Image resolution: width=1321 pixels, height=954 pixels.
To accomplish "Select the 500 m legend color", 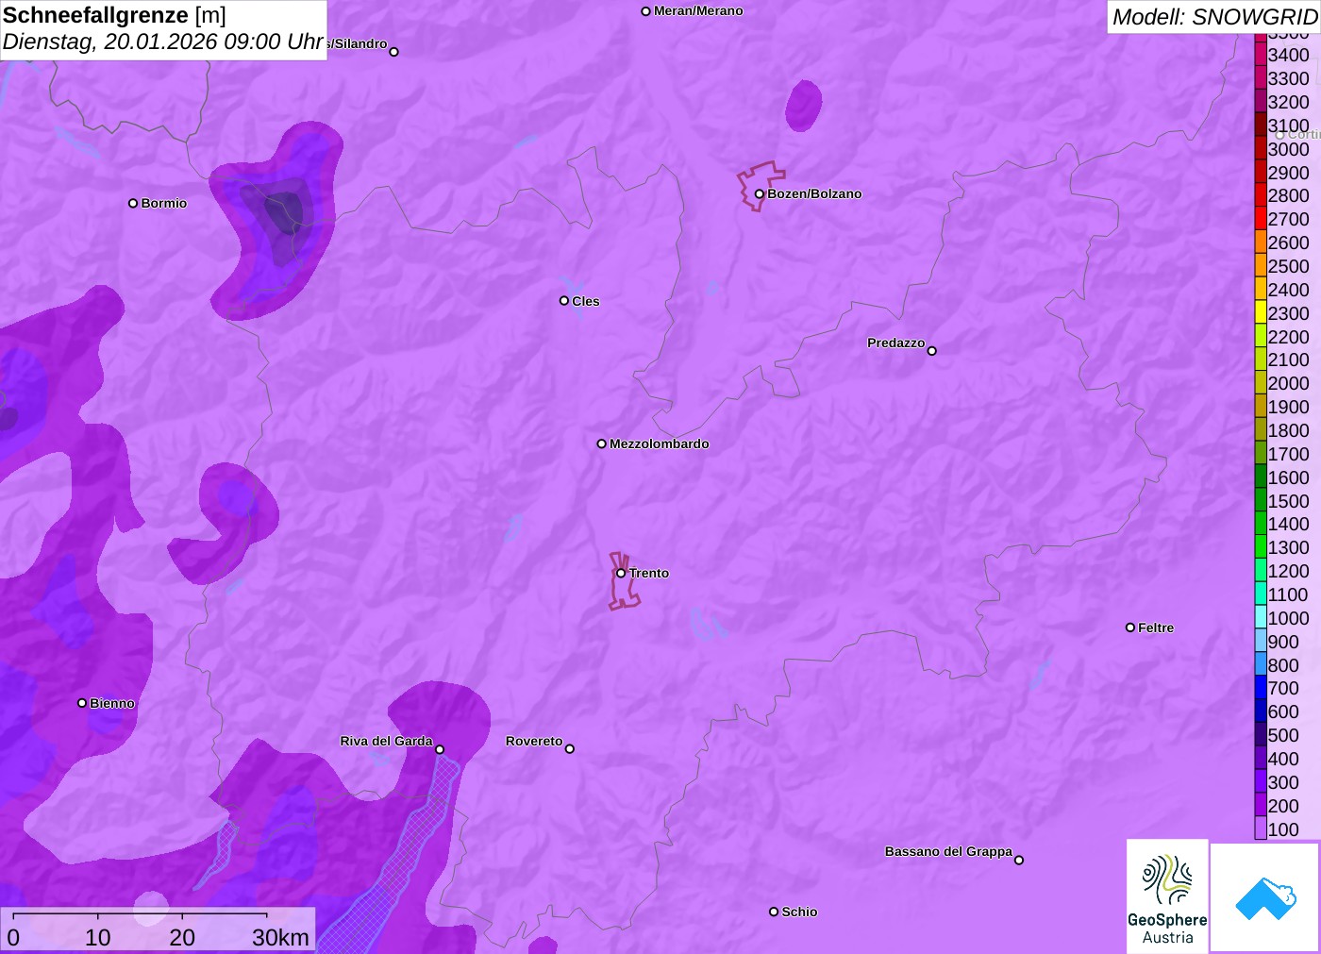I will [x=1261, y=734].
